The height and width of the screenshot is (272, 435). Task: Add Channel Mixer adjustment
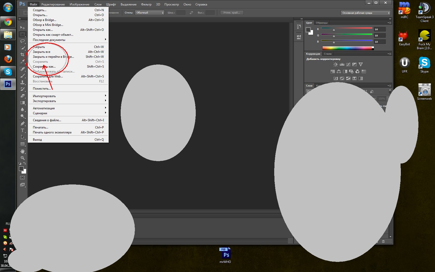358,71
